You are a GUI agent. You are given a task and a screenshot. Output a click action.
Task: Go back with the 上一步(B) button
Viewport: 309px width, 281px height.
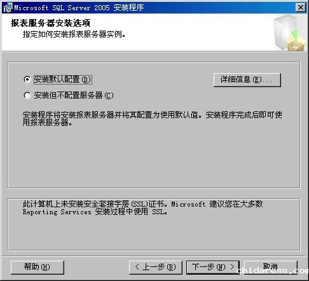[156, 267]
